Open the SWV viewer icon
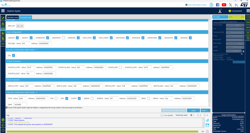The width and height of the screenshot is (250, 133). point(248,28)
